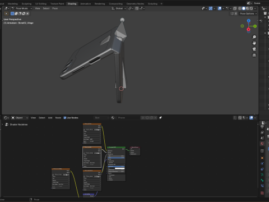
Task: Open the Pose menu in viewport header
Action: click(x=55, y=8)
